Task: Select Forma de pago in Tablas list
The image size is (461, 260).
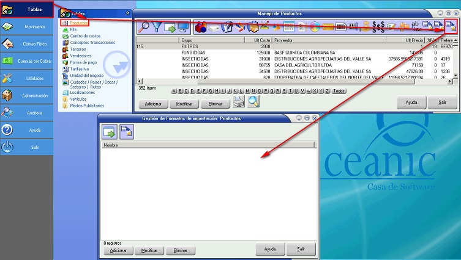Action: click(x=84, y=62)
